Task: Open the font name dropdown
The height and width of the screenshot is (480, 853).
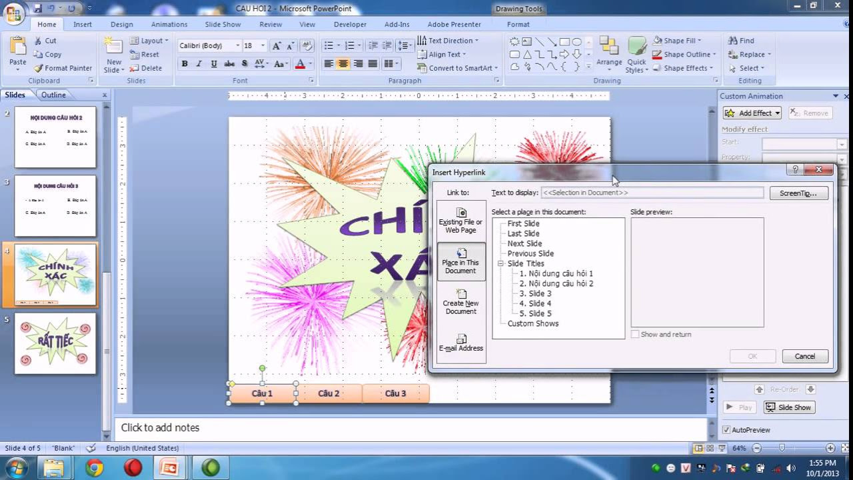Action: pos(237,46)
